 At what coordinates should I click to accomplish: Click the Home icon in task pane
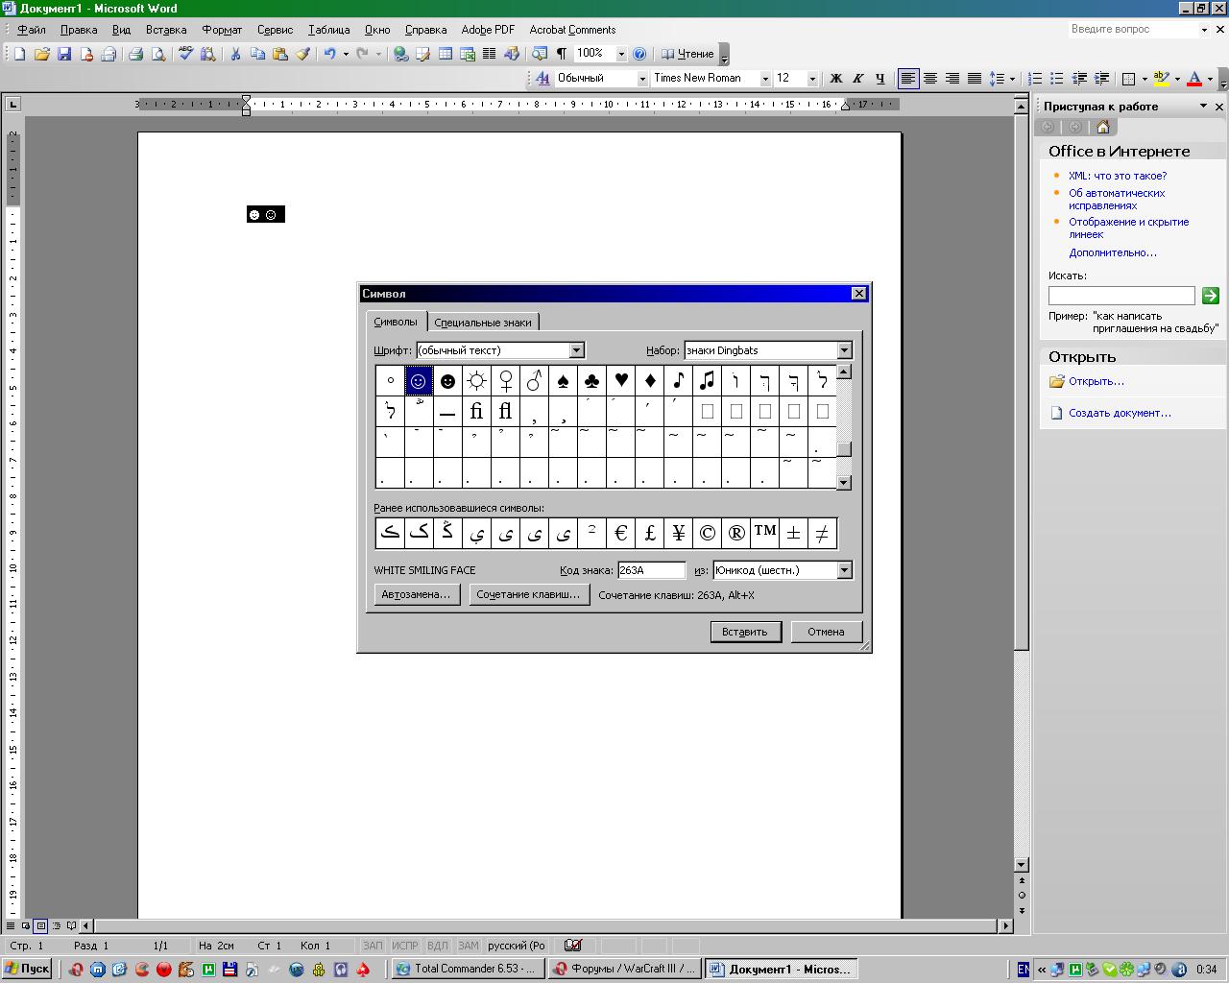[x=1102, y=127]
